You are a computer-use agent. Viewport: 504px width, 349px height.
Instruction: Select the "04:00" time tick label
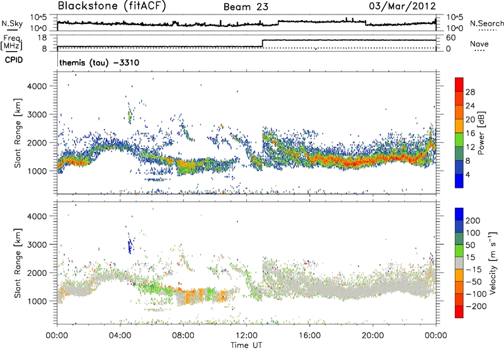click(120, 336)
